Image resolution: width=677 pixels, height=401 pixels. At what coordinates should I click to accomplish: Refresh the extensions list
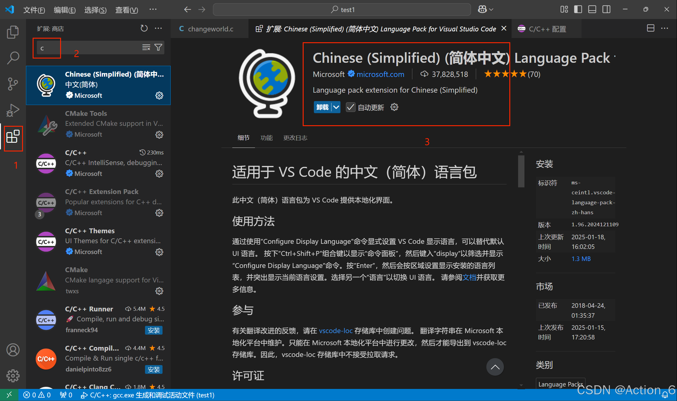point(144,28)
